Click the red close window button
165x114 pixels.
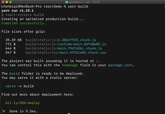tap(3, 2)
